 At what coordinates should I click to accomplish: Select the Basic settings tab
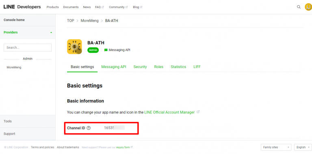82,67
